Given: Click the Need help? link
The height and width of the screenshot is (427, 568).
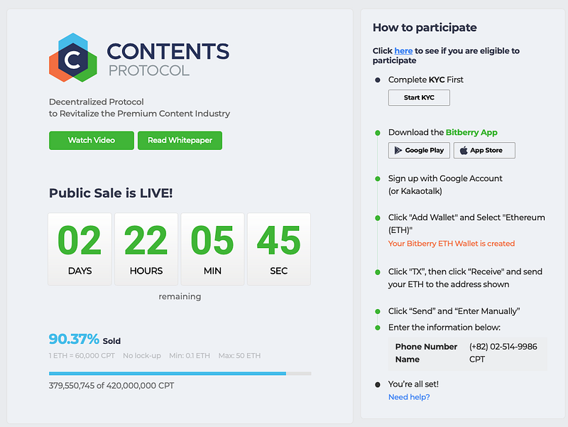Looking at the screenshot, I should pyautogui.click(x=409, y=397).
